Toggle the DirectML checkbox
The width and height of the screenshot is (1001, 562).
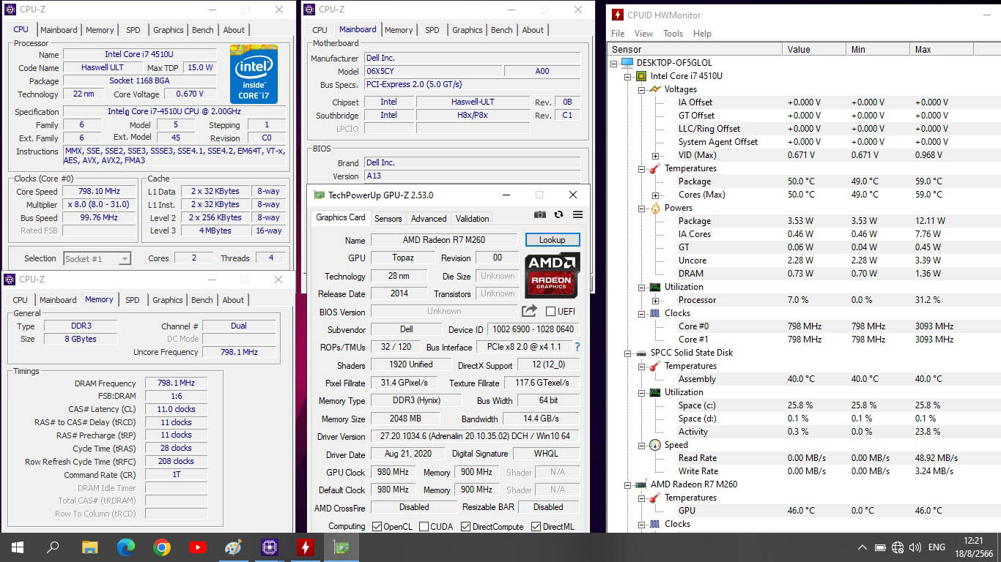(x=536, y=527)
